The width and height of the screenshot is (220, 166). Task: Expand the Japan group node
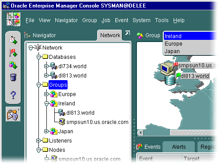tap(46, 131)
